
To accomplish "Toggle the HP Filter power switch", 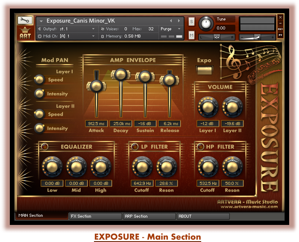I will [x=200, y=147].
